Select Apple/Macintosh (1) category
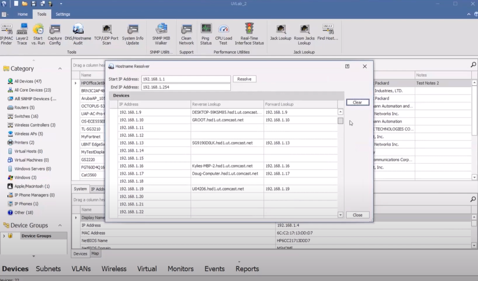Screen dimensions: 478x281 tap(32, 186)
